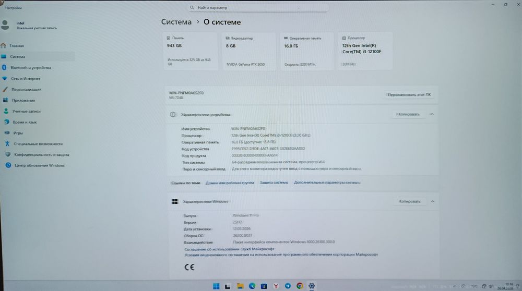Screen dimensions: 522x291
Task: Click the Оперативная память 16,0 ГБ card
Action: tap(307, 51)
